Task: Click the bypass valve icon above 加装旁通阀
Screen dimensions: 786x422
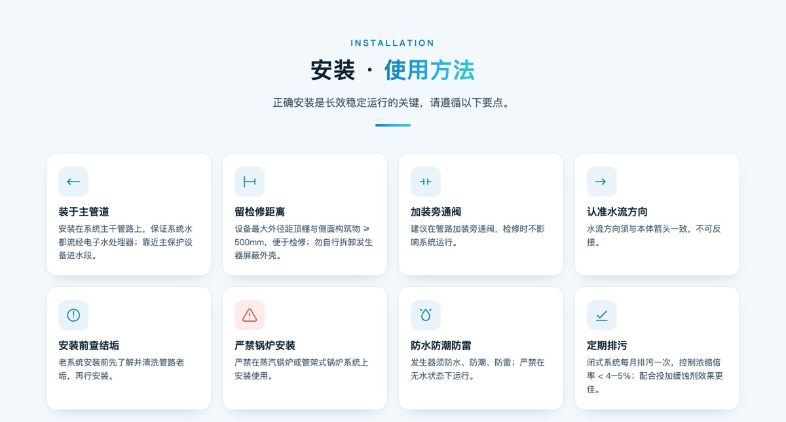Action: click(x=426, y=182)
